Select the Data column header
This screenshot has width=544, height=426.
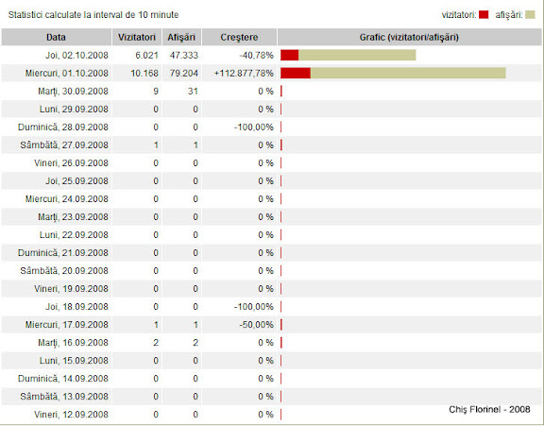click(57, 37)
